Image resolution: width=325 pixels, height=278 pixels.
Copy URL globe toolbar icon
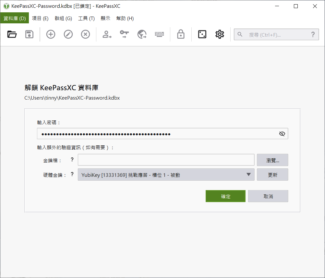click(x=142, y=34)
